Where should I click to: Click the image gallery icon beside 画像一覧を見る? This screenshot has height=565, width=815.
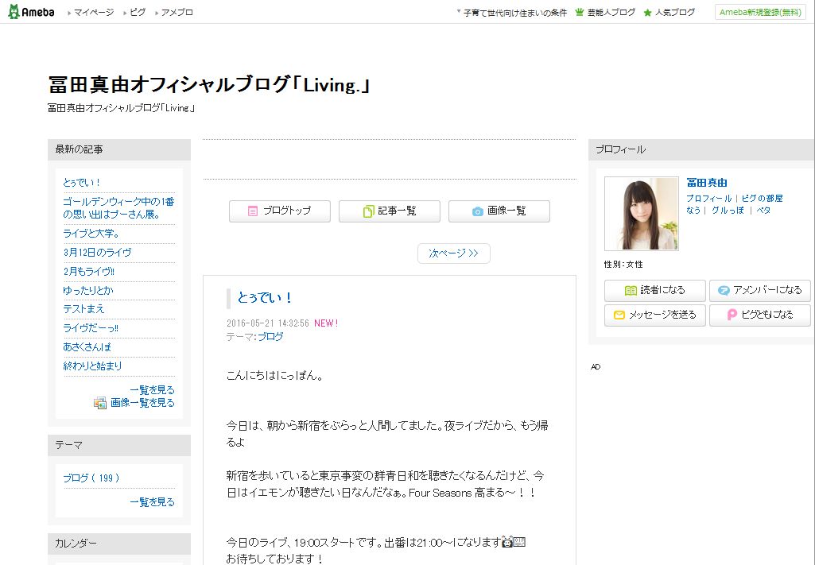click(x=100, y=402)
